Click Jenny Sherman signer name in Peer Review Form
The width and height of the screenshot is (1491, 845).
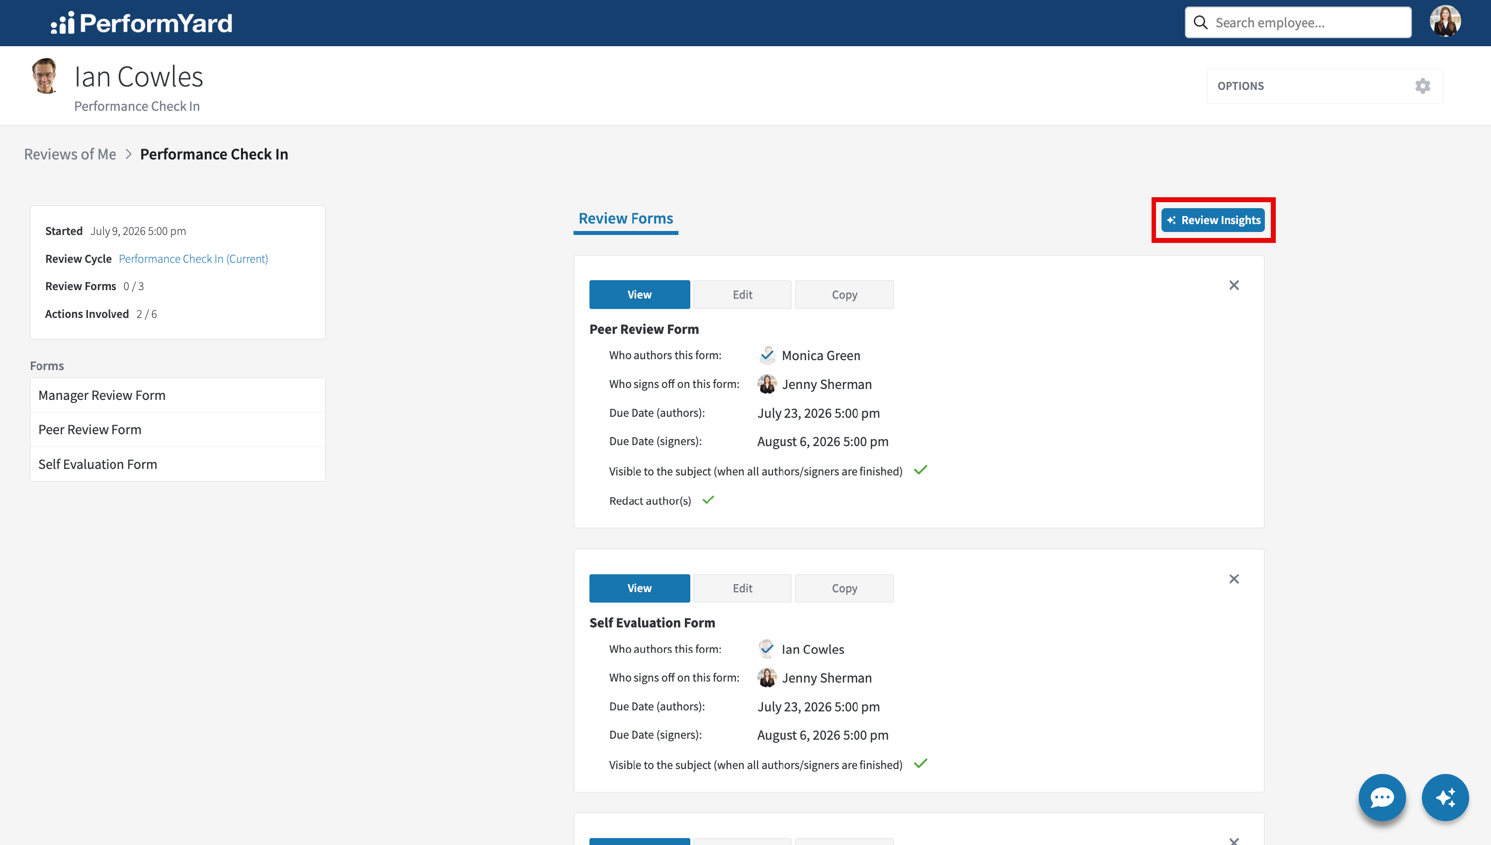[827, 384]
